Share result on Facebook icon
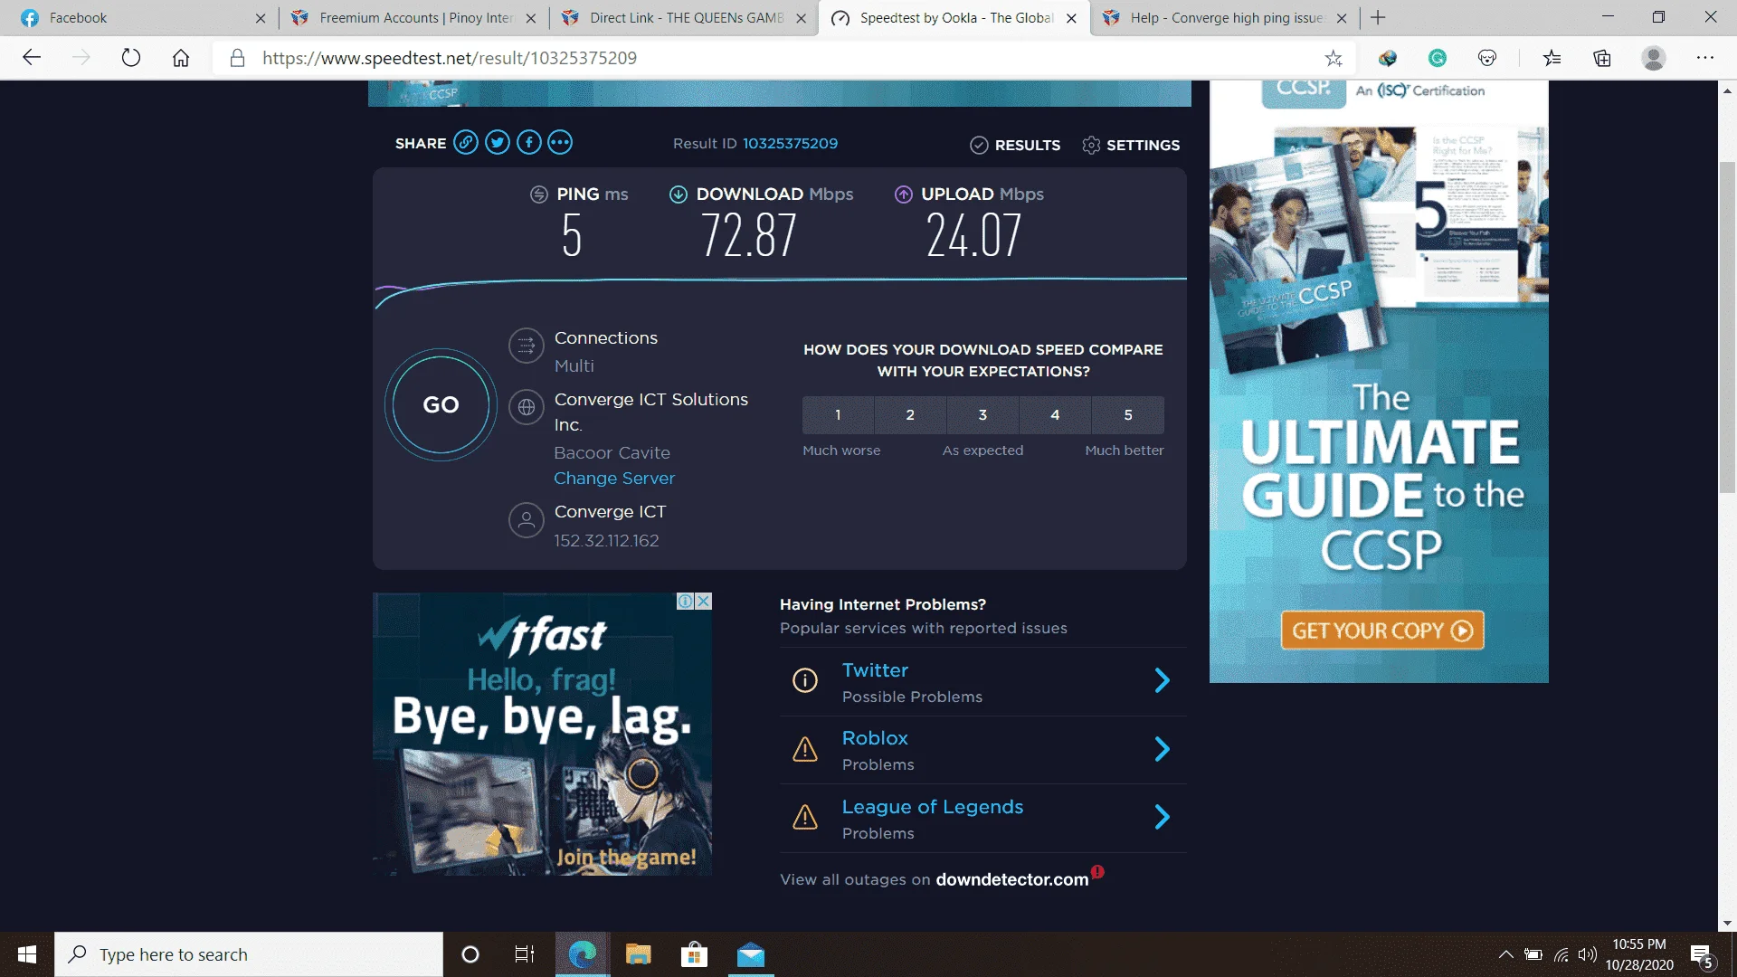 (529, 143)
